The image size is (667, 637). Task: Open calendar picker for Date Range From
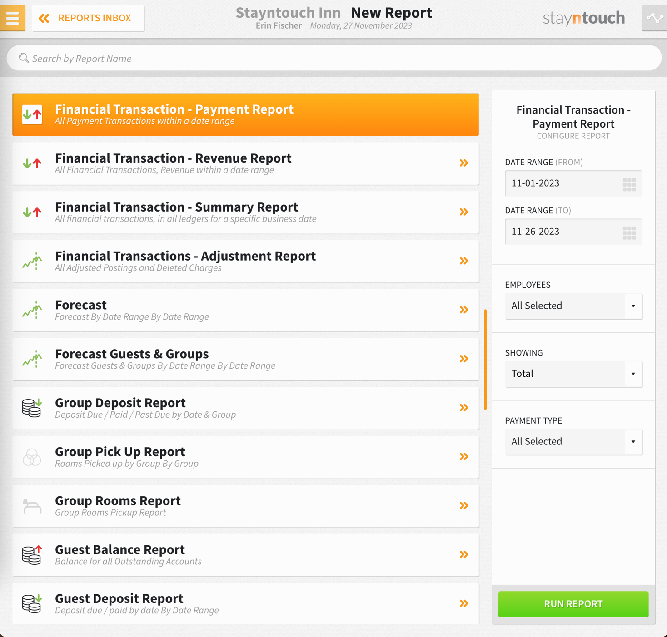pos(629,184)
